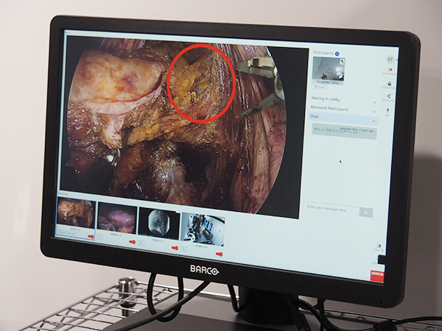Screen dimensions: 442x331
Task: Select the X-ray source thumbnail
Action: coord(159,219)
